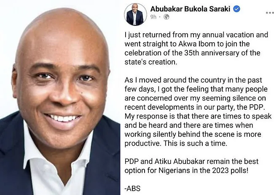This screenshot has height=195, width=274.
Task: Click the first paragraph about annual vacation
Action: 196,48
